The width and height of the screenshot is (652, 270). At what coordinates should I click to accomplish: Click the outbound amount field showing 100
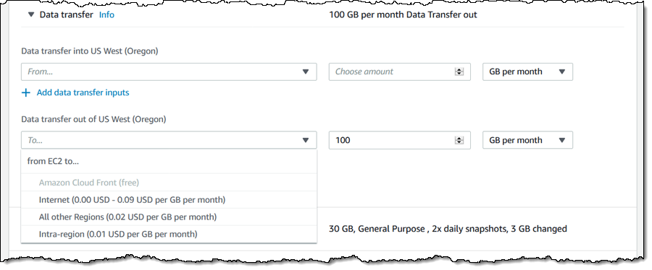click(400, 140)
